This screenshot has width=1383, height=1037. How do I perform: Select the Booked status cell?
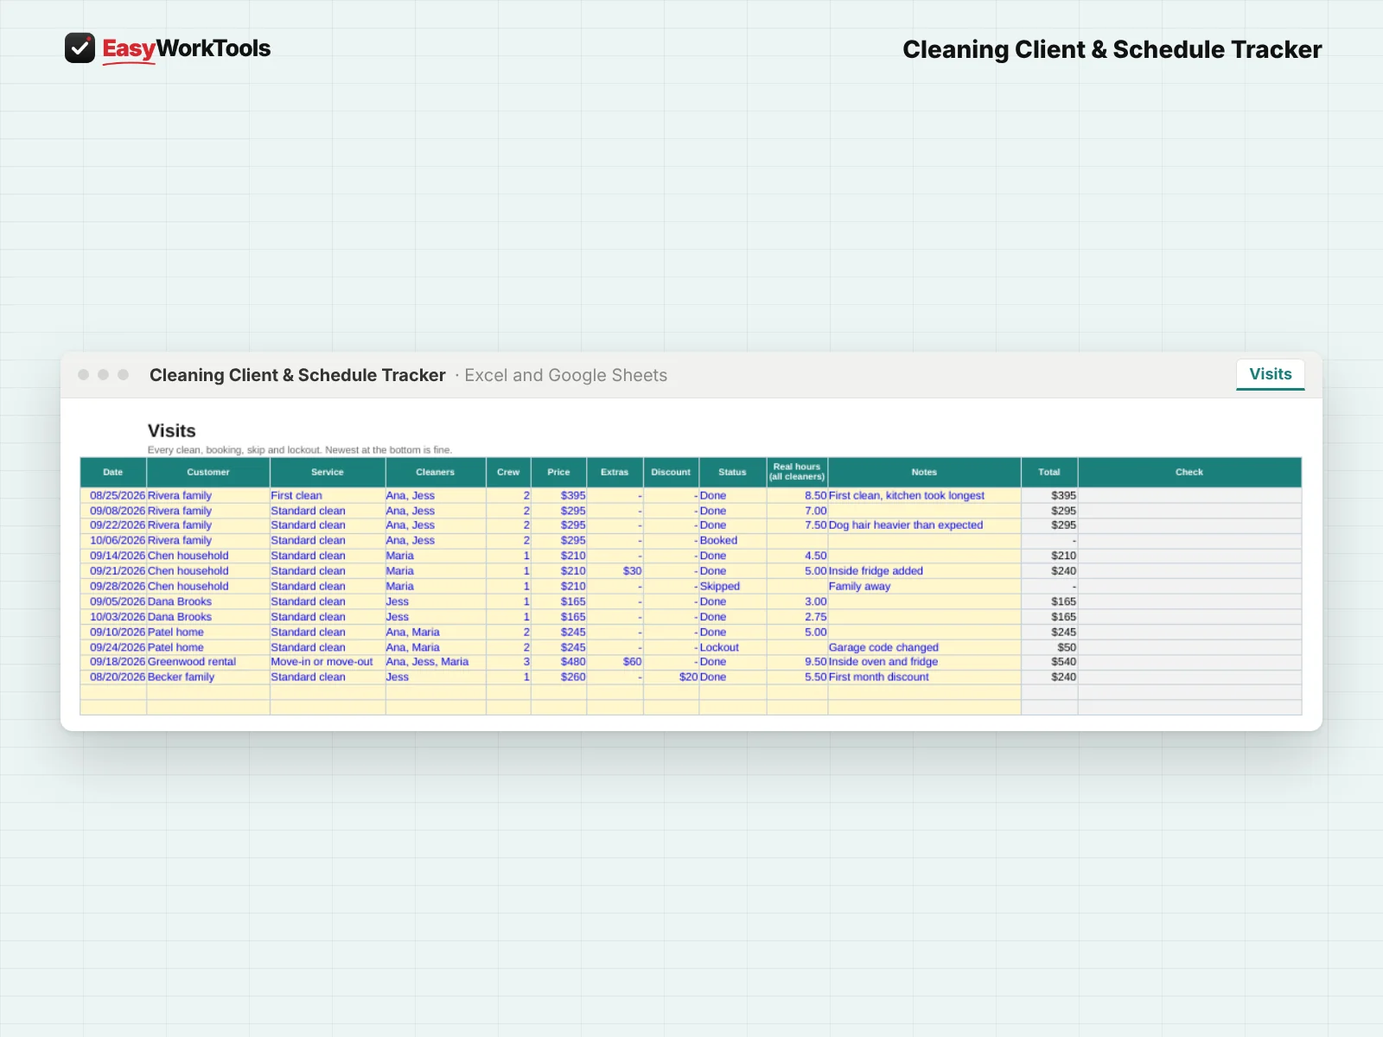click(733, 541)
